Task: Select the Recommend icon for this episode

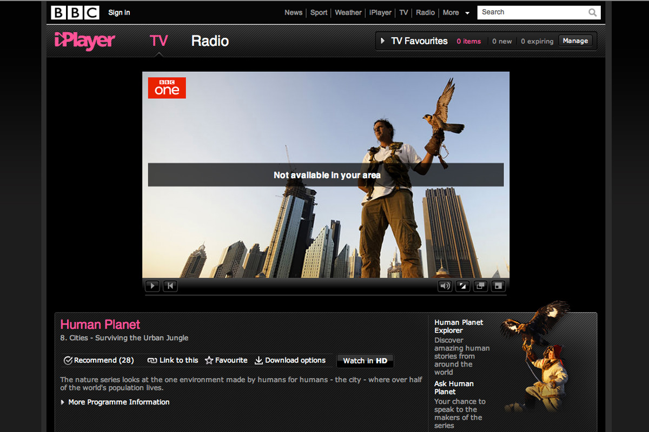Action: 68,360
